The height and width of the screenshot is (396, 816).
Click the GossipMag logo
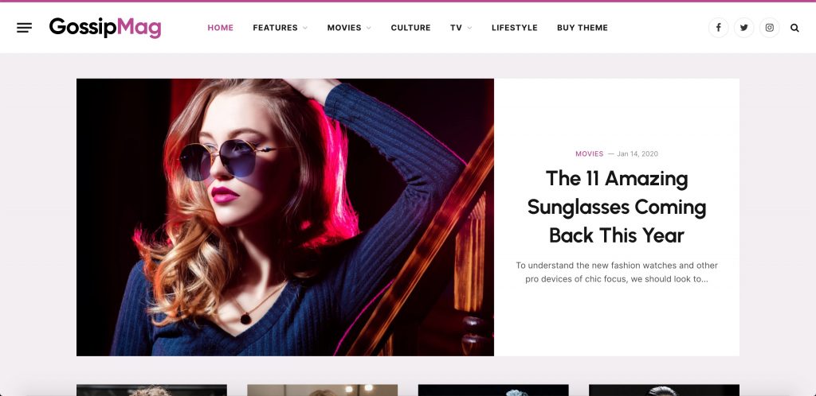pos(105,28)
